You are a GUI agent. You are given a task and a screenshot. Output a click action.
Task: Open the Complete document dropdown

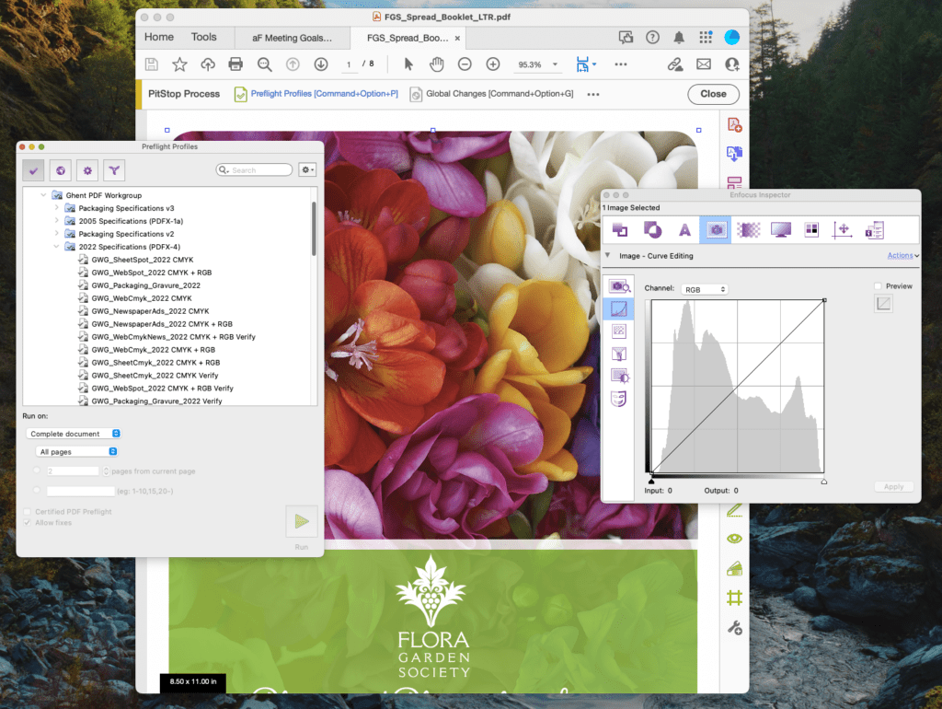click(x=74, y=434)
